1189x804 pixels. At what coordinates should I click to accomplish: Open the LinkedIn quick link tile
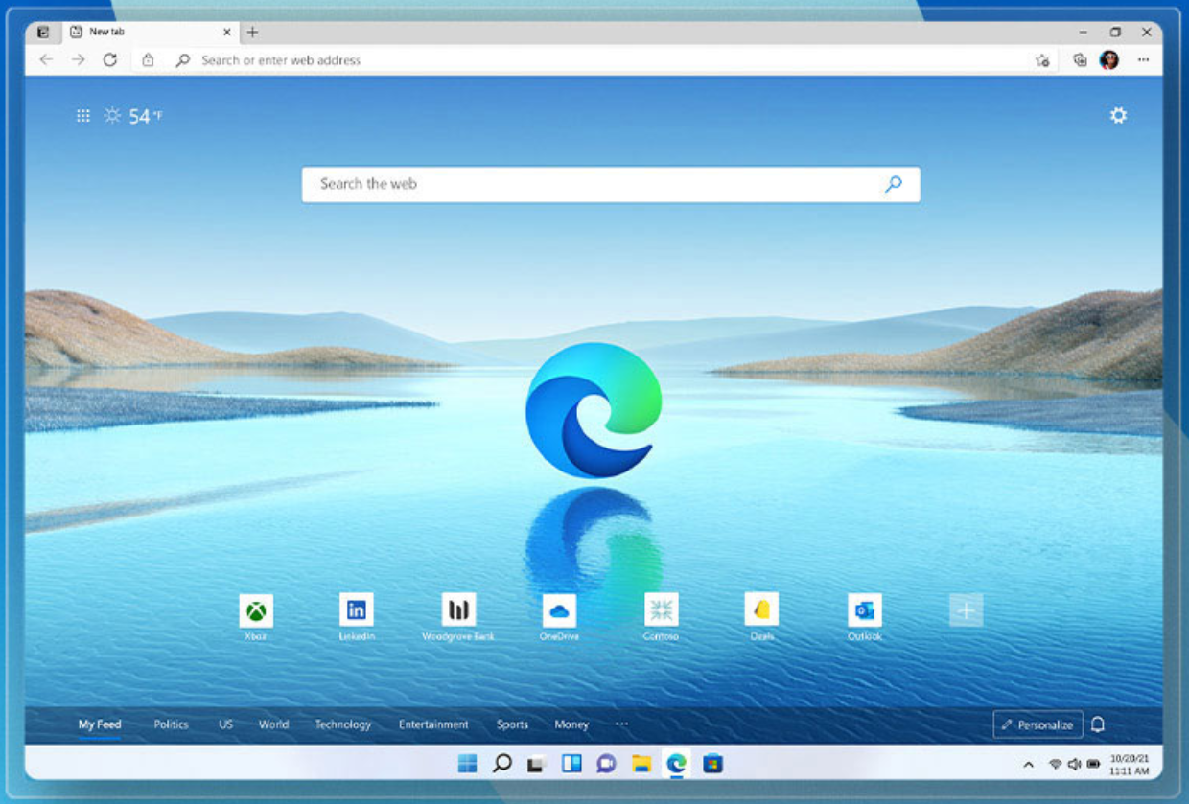[x=357, y=609]
